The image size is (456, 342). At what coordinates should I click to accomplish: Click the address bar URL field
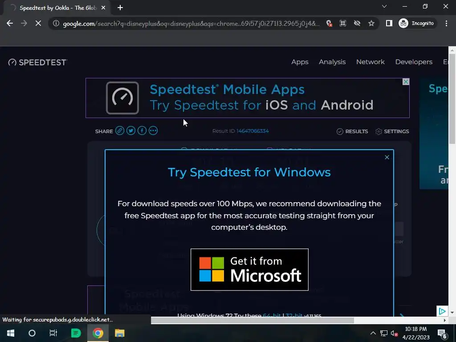point(191,24)
